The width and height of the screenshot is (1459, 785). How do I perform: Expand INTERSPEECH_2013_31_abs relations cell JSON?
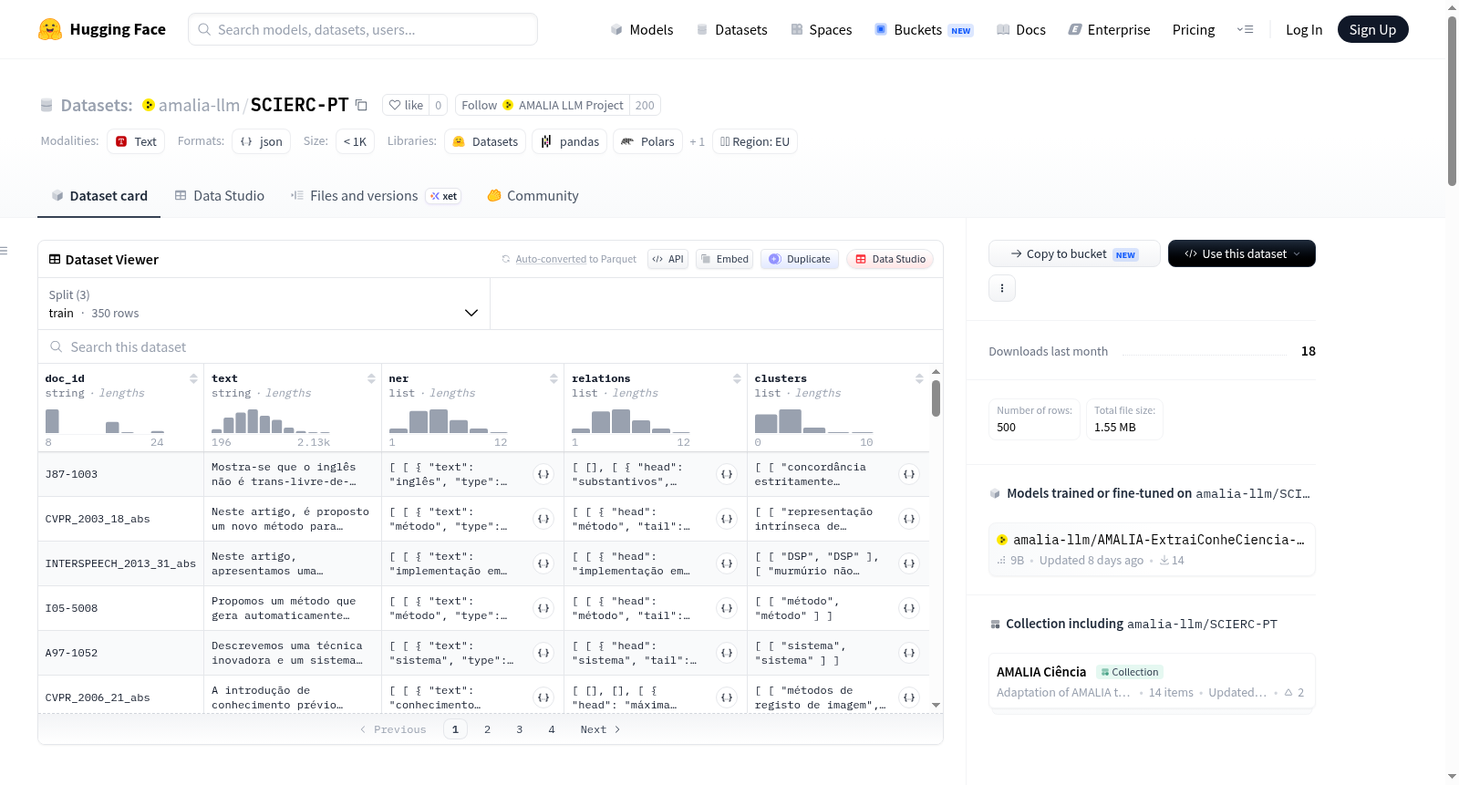point(727,563)
